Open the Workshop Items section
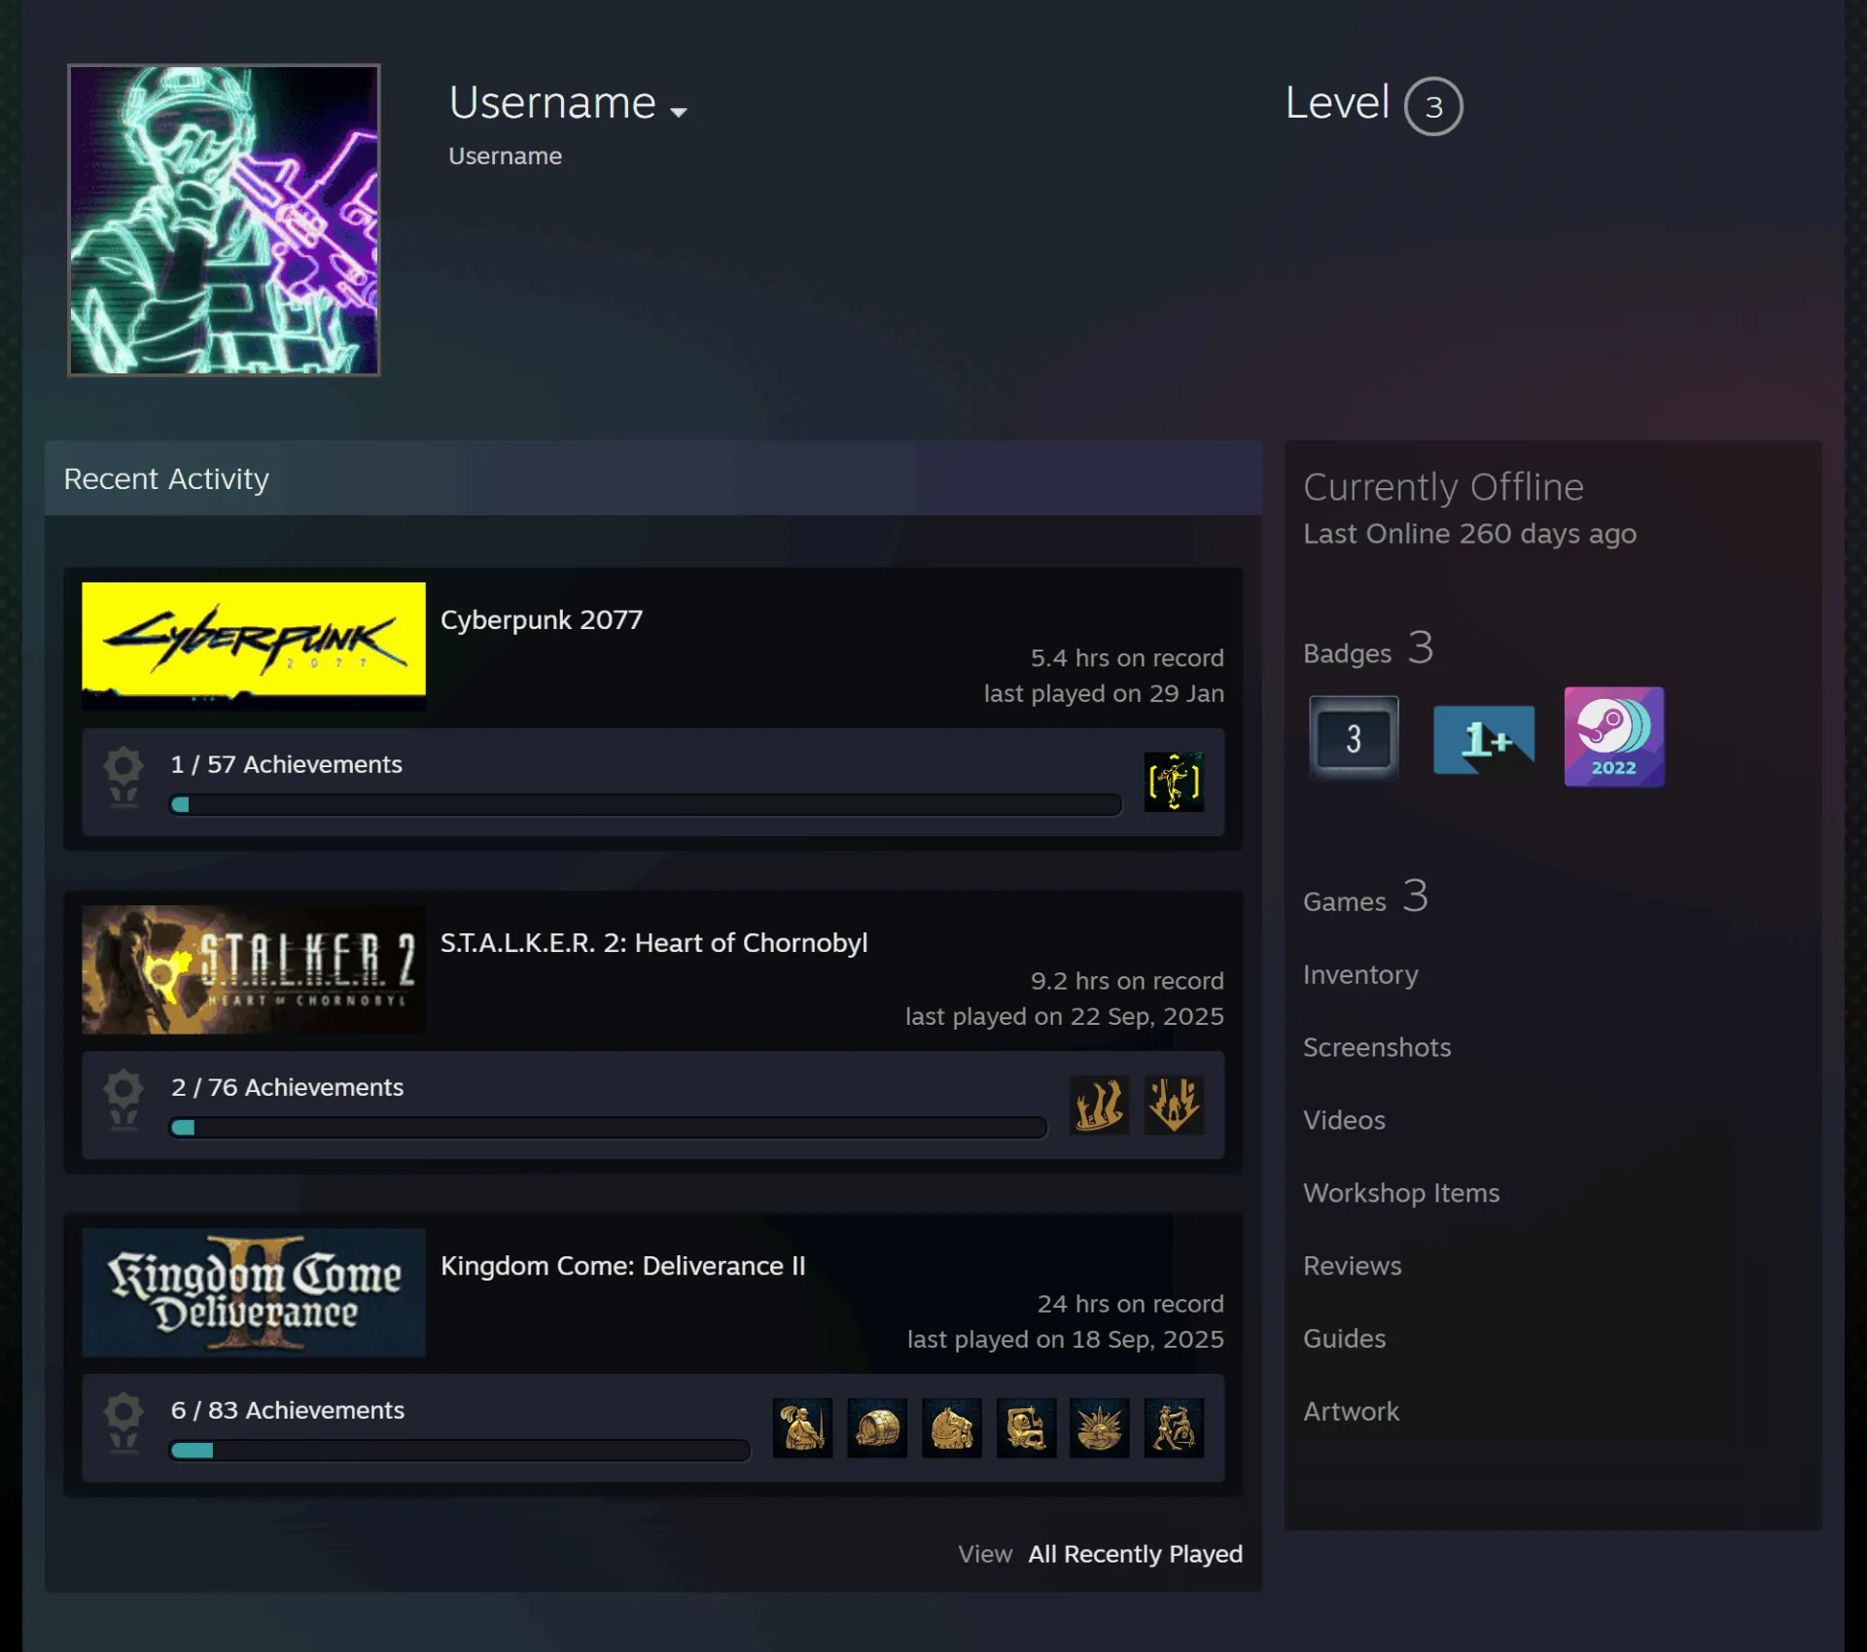1867x1652 pixels. pos(1401,1193)
